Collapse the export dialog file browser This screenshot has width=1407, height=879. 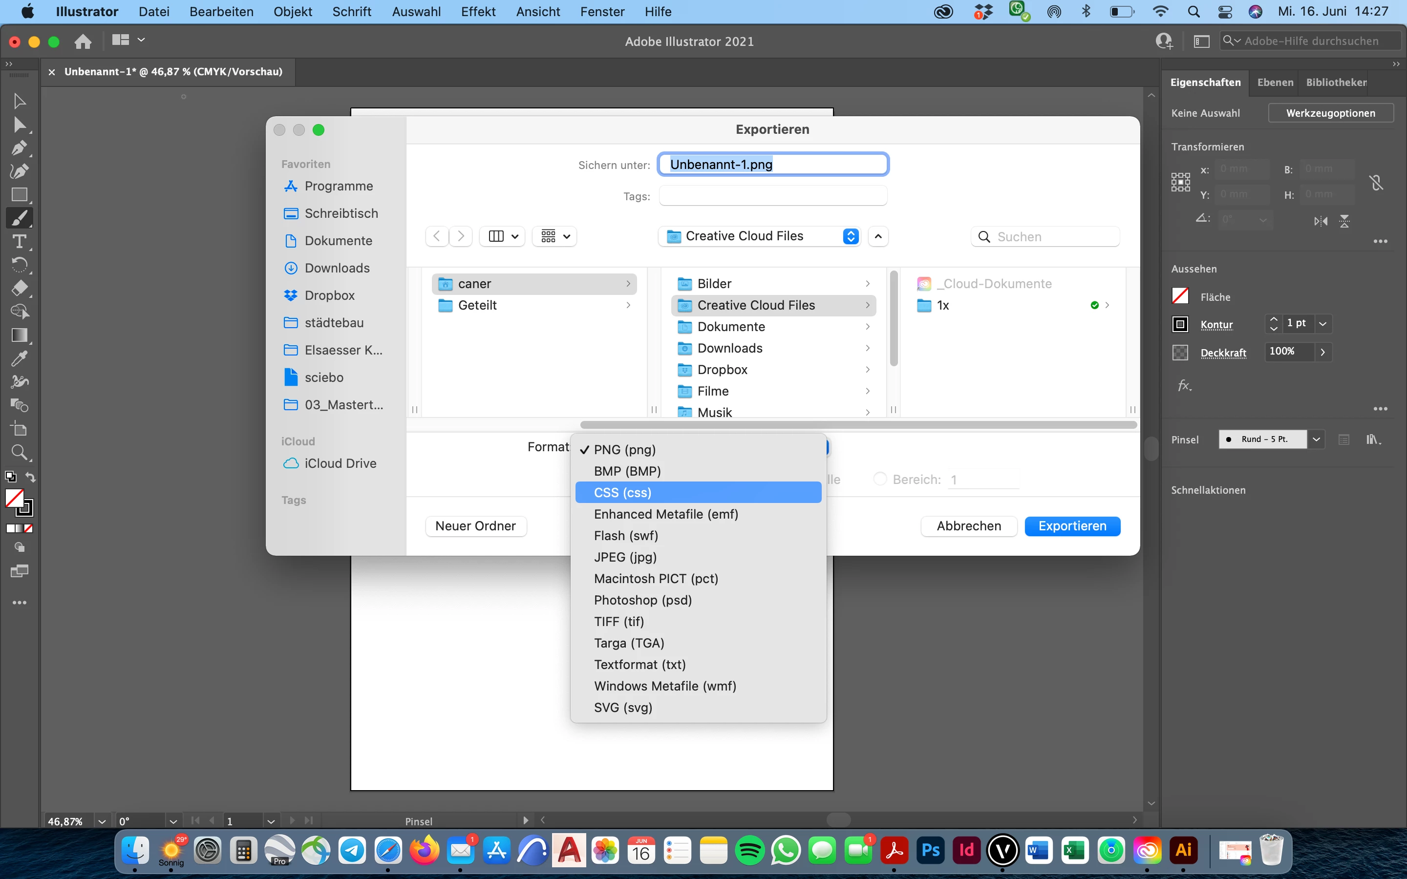tap(878, 236)
